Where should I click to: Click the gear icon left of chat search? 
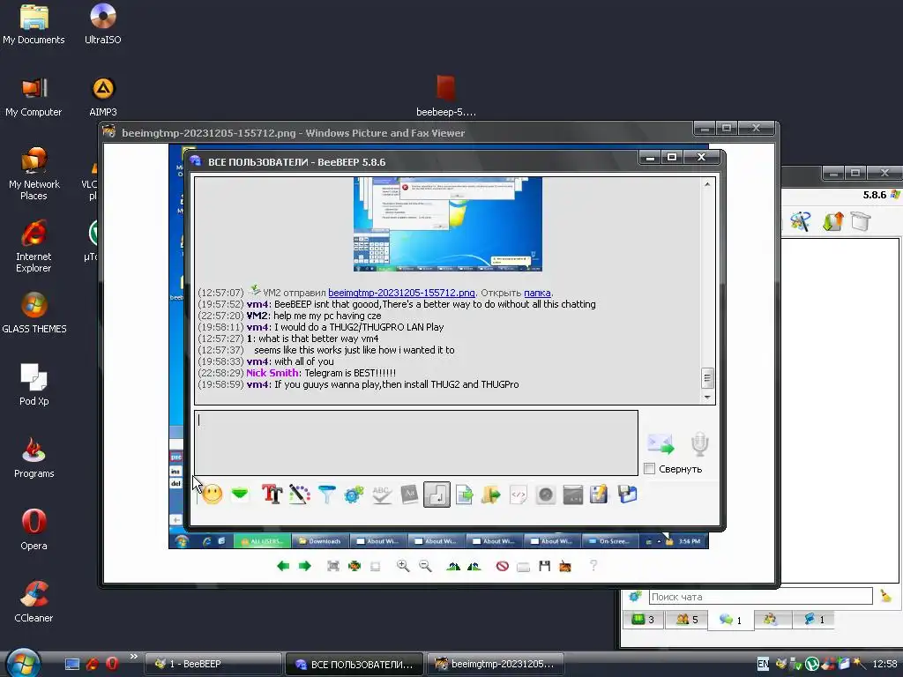(635, 597)
